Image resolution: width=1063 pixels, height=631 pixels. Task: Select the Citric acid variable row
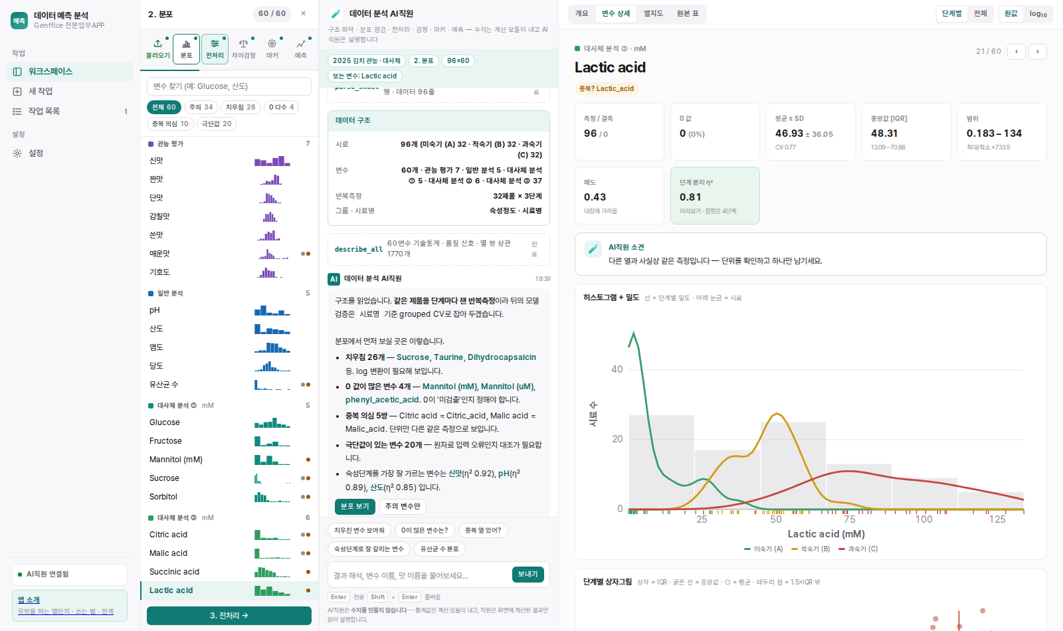[x=229, y=535]
